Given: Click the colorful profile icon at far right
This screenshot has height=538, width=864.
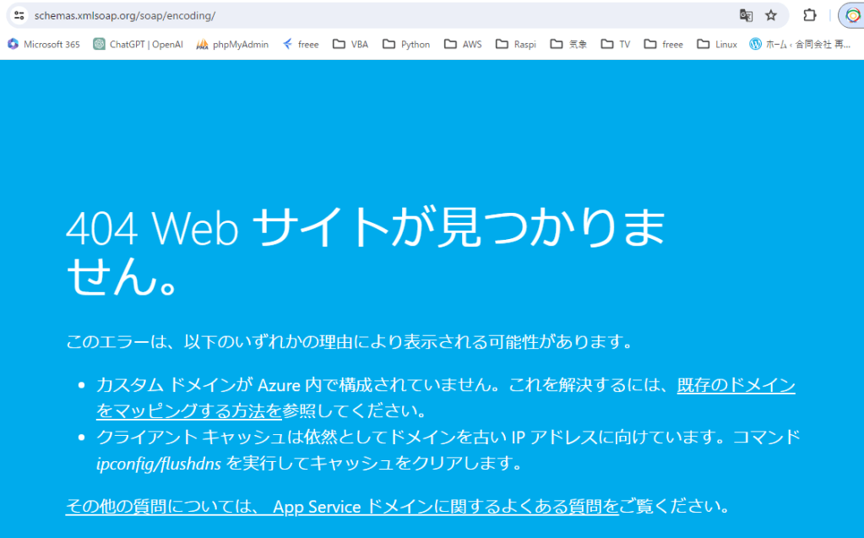Looking at the screenshot, I should click(853, 15).
